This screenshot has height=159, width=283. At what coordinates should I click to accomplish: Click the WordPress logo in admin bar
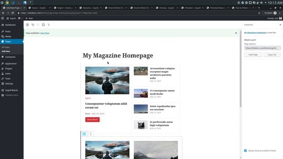[3, 18]
